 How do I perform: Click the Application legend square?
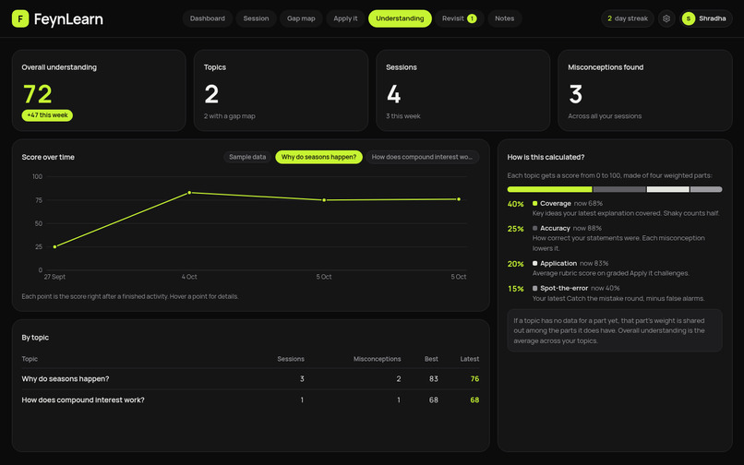click(x=534, y=263)
